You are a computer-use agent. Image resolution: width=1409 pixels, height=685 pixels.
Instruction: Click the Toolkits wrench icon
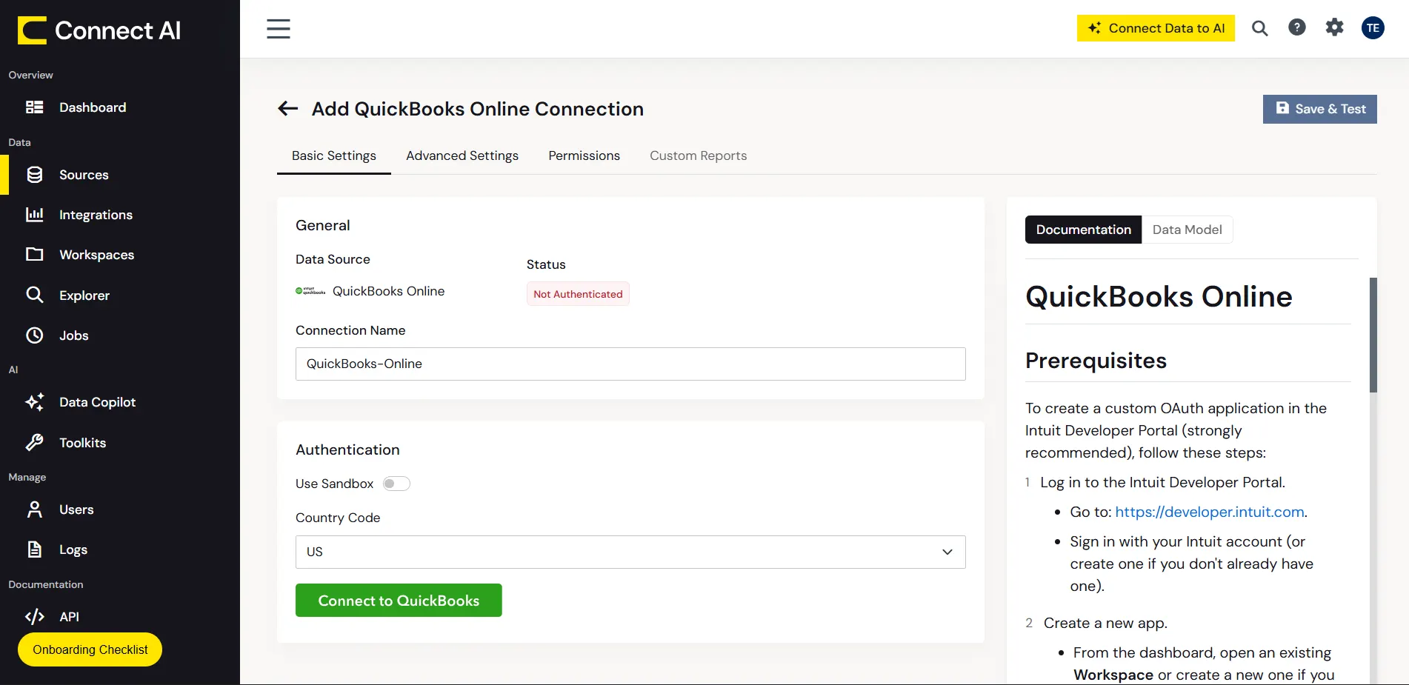35,443
